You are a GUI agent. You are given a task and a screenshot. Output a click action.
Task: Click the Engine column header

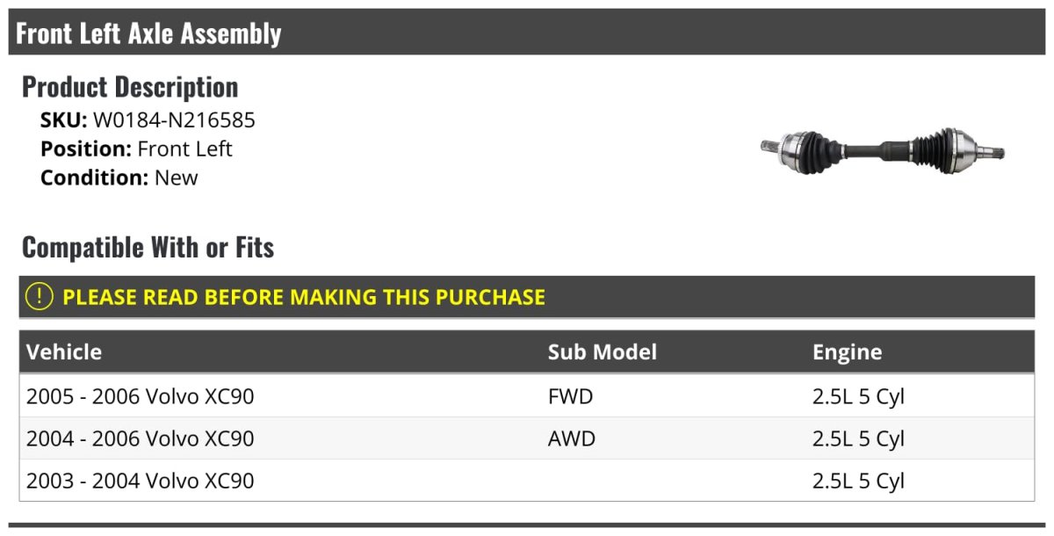click(847, 352)
